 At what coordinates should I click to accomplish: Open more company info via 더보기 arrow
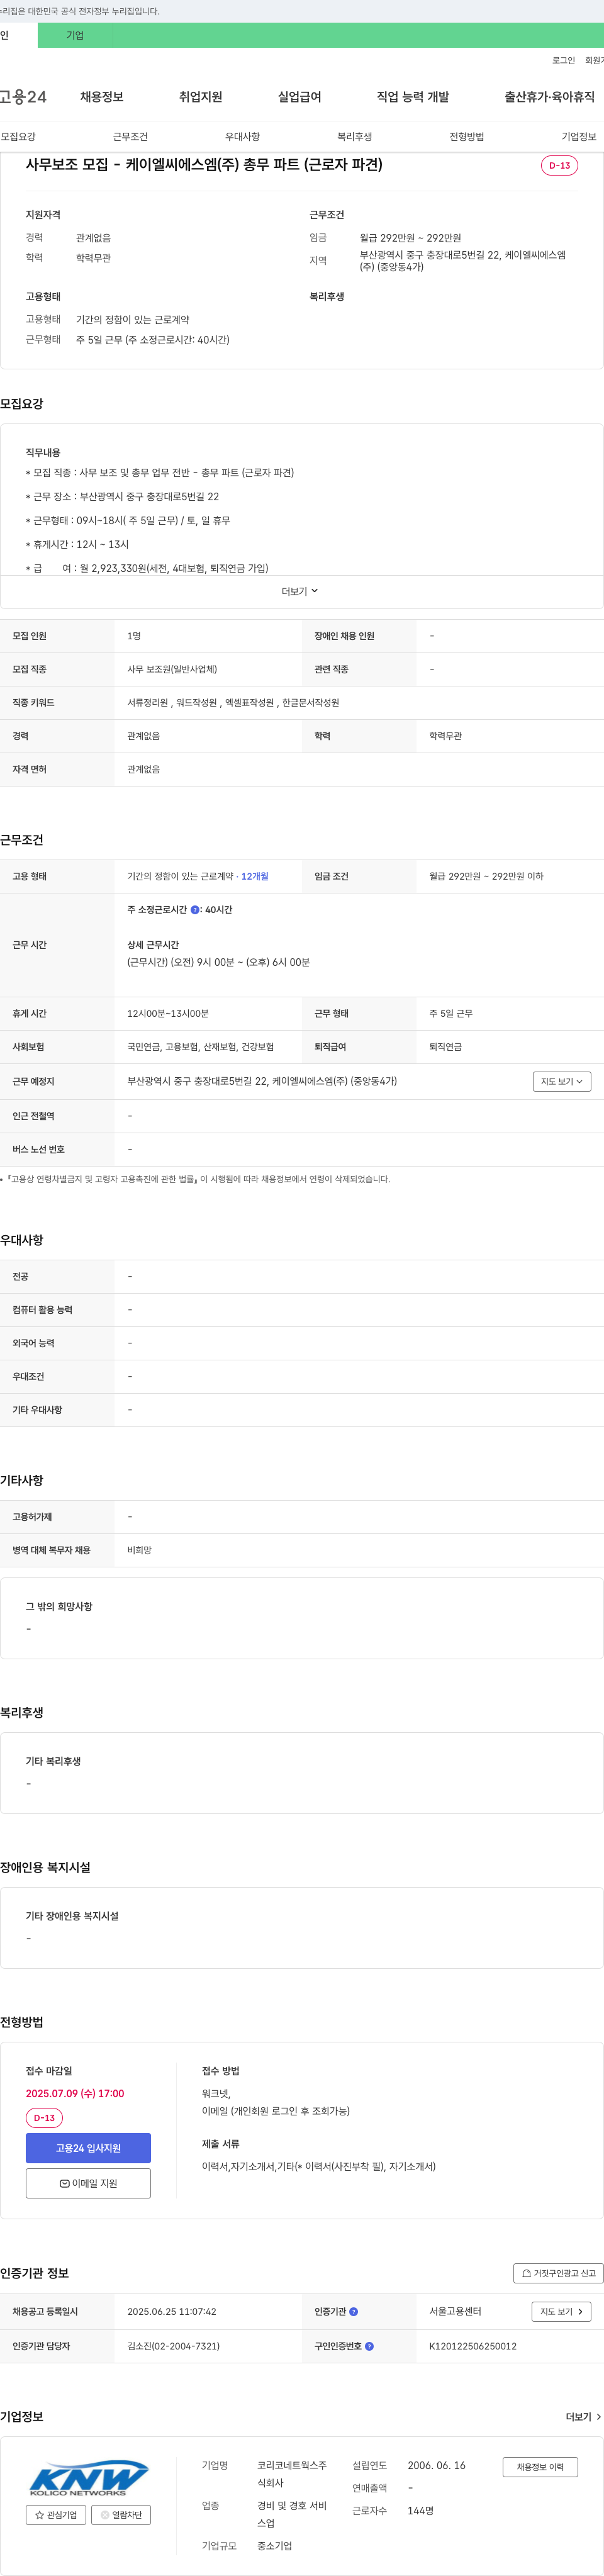584,2417
